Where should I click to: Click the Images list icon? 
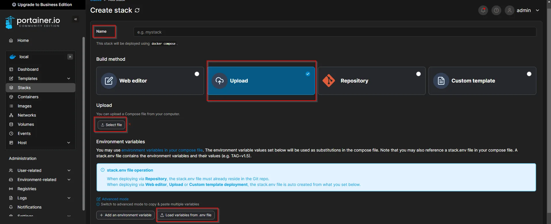pyautogui.click(x=11, y=106)
